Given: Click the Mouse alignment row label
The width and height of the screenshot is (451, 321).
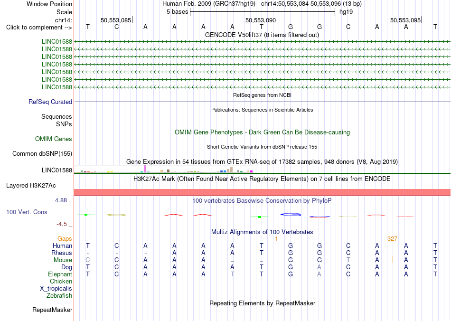Looking at the screenshot, I should pyautogui.click(x=63, y=260).
